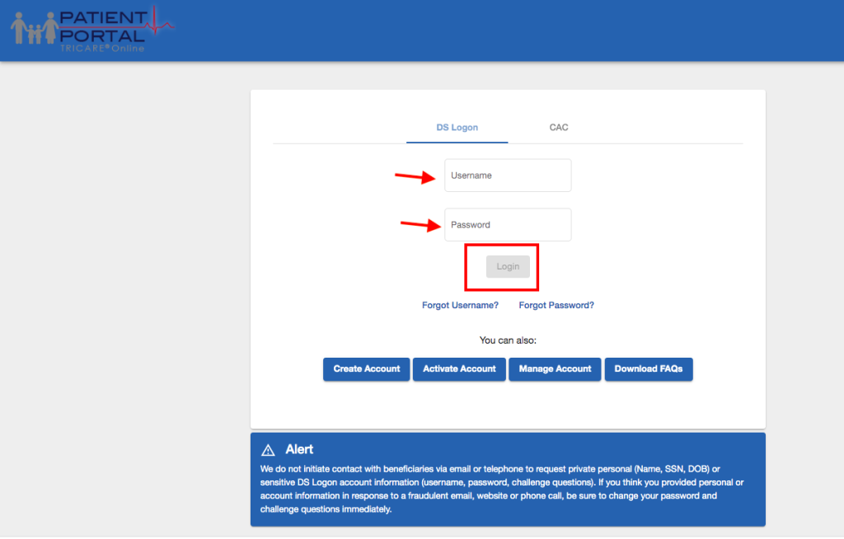
Task: Click the Alert heading text
Action: (x=301, y=449)
